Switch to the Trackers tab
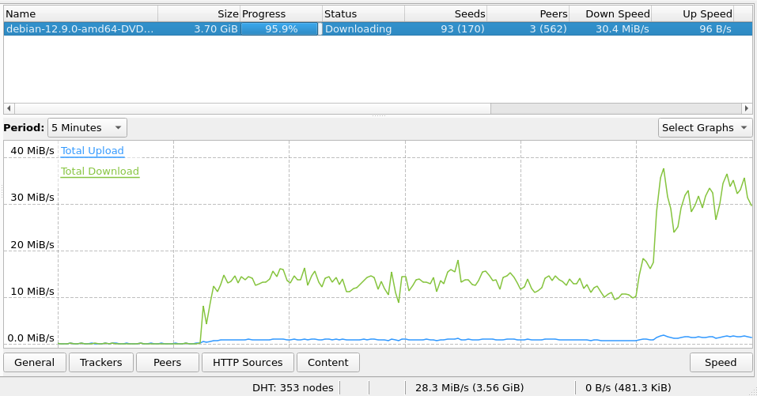Screen dimensions: 757x396 pos(101,363)
